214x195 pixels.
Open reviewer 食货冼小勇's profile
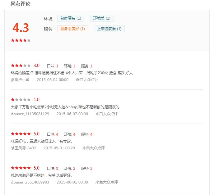point(20,80)
